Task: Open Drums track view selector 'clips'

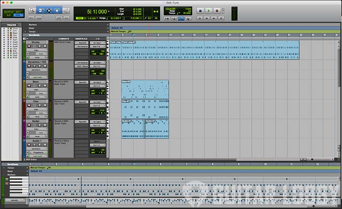Action: 37,50
